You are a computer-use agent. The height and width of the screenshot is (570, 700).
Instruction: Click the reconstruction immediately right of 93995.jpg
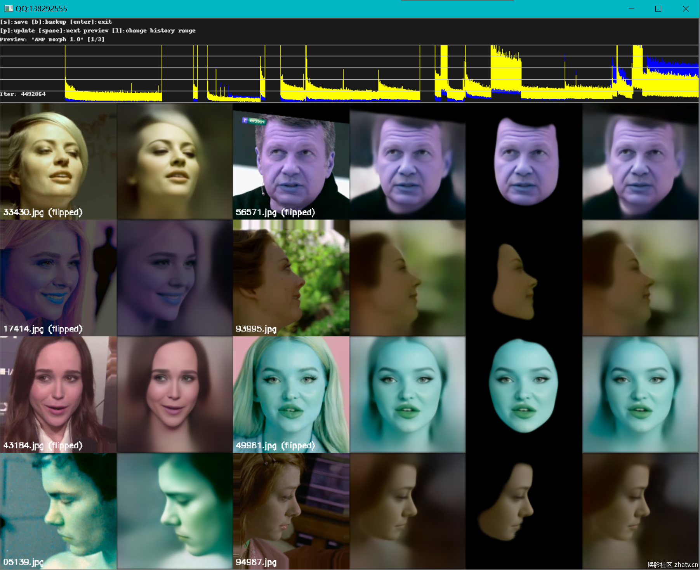(408, 278)
